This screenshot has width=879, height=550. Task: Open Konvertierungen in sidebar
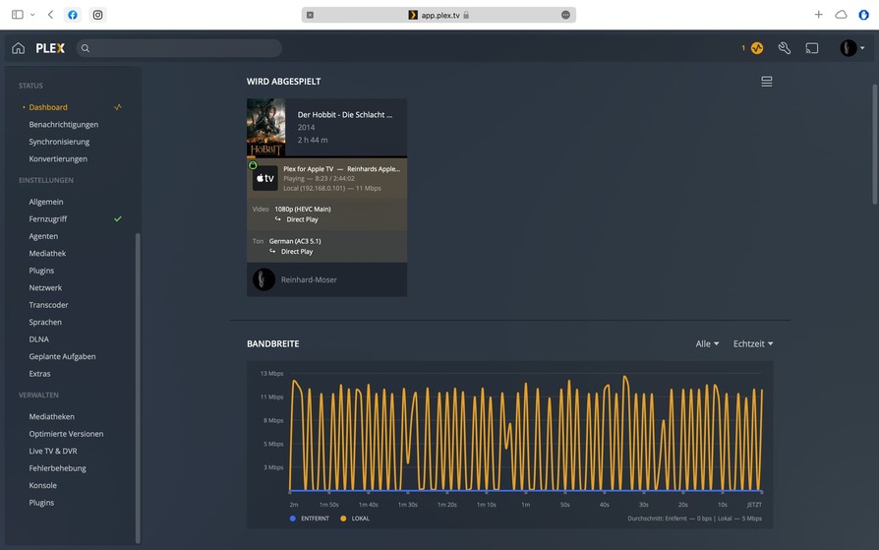[x=58, y=158]
